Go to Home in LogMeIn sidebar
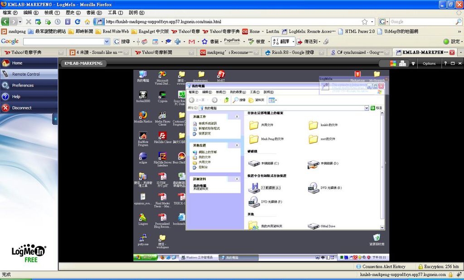This screenshot has width=464, height=280. 29,63
